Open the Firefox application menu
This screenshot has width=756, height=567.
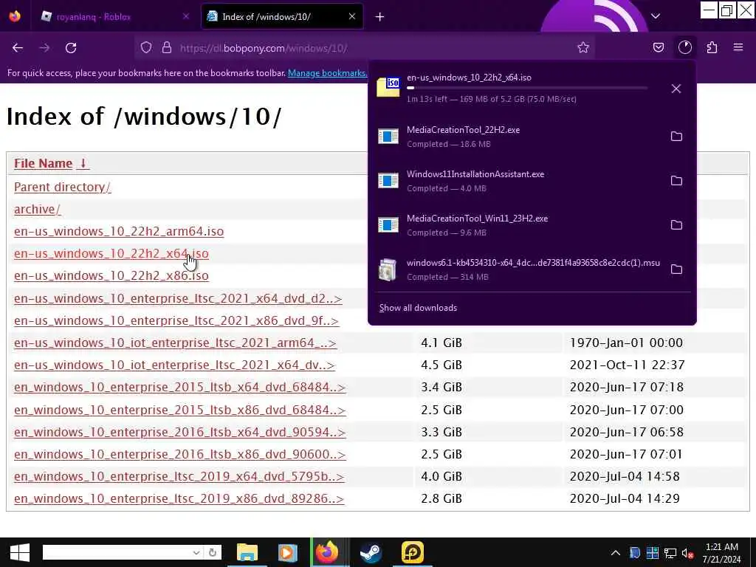(x=738, y=47)
